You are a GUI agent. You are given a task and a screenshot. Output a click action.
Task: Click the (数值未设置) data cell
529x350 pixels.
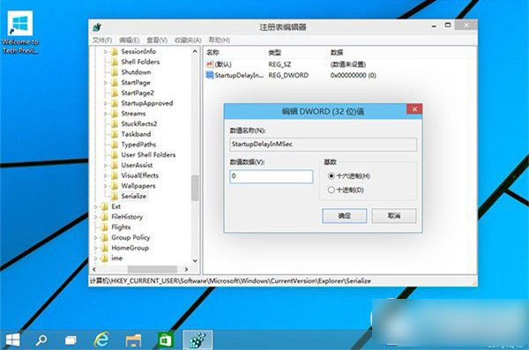click(348, 64)
